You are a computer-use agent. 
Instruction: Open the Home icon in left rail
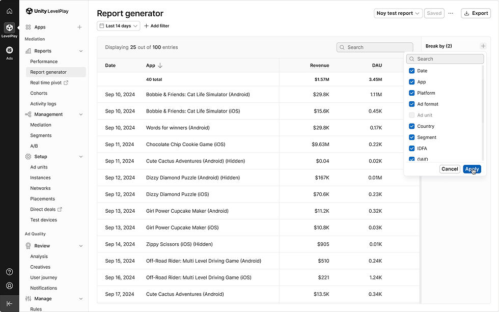10,11
